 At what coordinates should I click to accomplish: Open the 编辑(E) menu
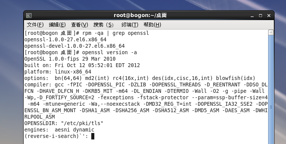click(x=57, y=25)
